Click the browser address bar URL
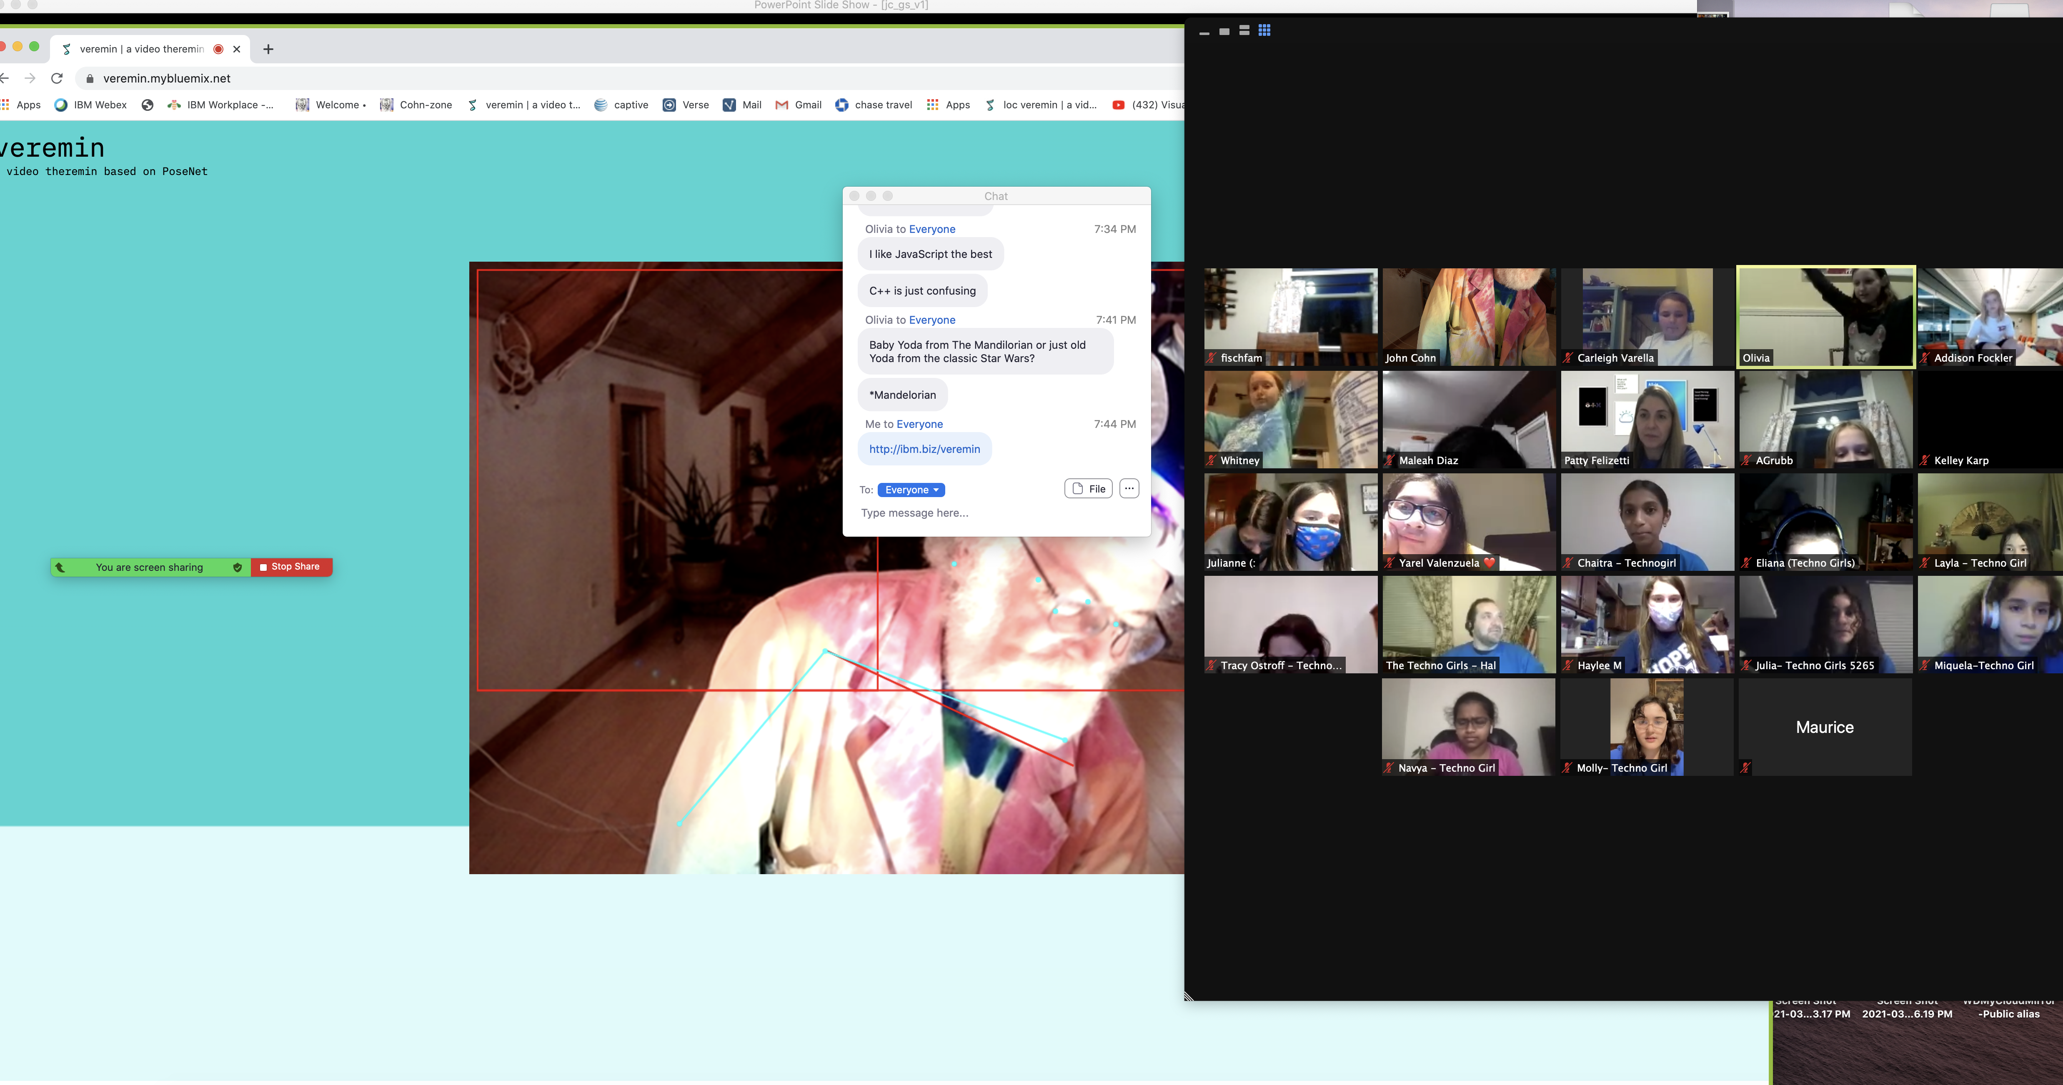This screenshot has width=2063, height=1085. (x=167, y=78)
